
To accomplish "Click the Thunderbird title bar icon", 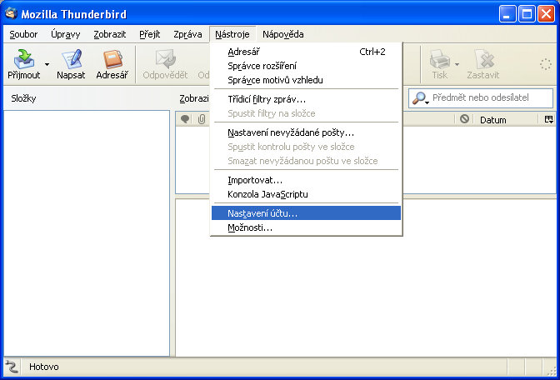I will point(11,13).
